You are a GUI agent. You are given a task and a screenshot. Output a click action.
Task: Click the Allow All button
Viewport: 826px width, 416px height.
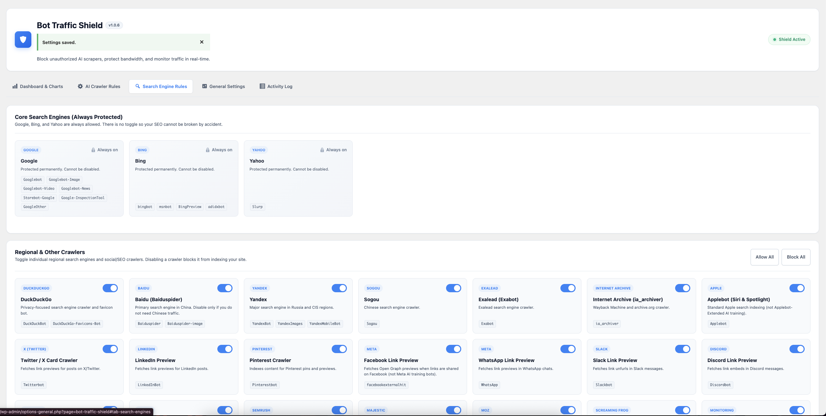tap(765, 257)
